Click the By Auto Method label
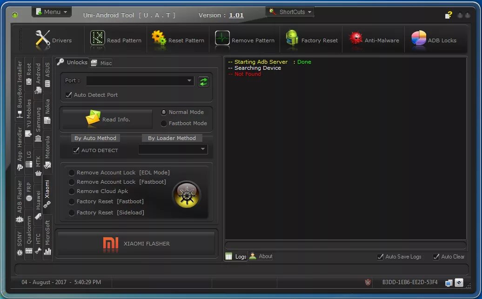 (x=95, y=138)
